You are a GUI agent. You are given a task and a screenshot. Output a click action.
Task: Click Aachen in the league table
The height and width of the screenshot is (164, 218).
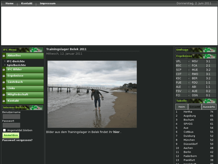[188, 148]
